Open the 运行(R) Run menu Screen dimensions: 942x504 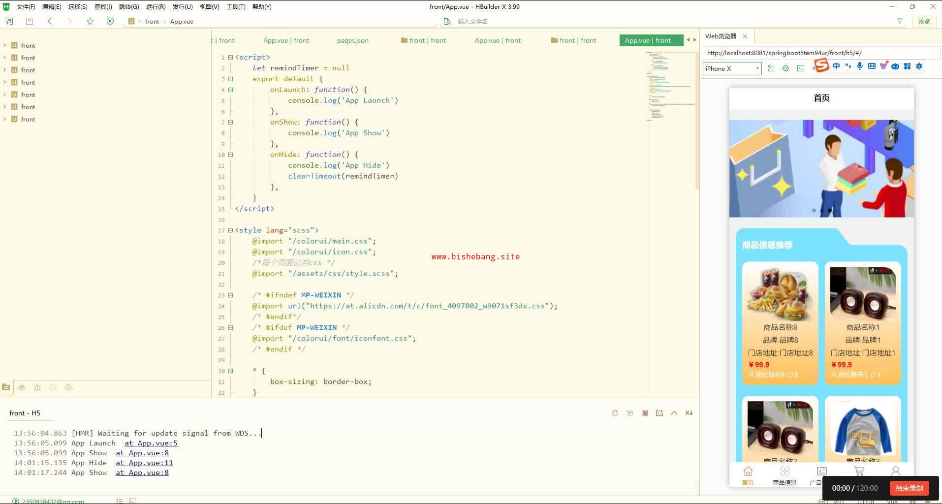click(x=156, y=7)
